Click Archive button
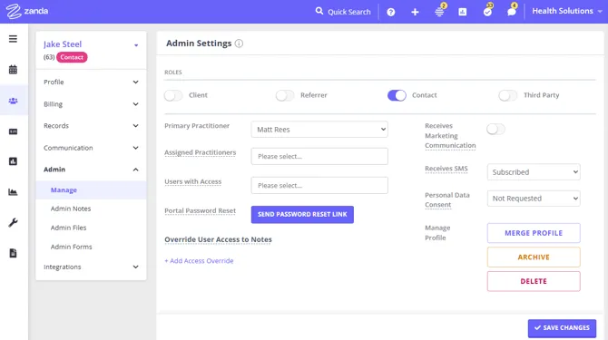The height and width of the screenshot is (340, 608). point(534,257)
